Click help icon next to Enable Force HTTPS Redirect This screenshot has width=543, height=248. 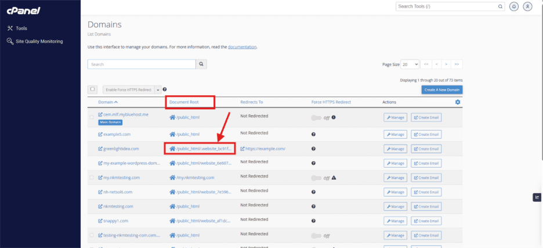pos(165,90)
